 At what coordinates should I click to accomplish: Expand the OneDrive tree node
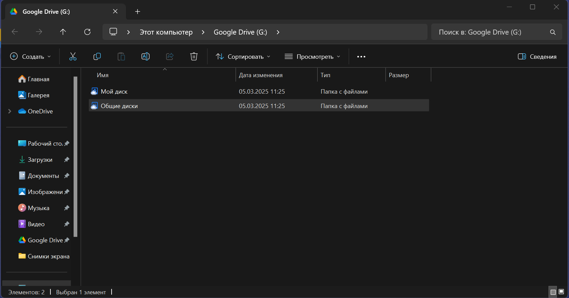[x=10, y=111]
